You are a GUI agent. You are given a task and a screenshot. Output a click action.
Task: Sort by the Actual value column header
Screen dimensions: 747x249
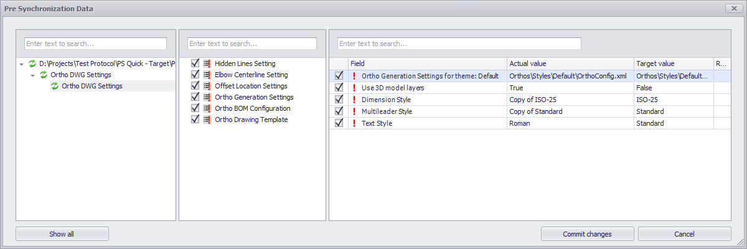pos(570,63)
